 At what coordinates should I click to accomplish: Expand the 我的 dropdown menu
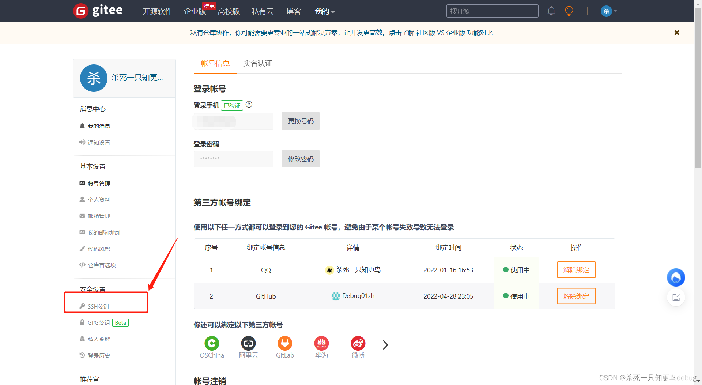click(325, 11)
